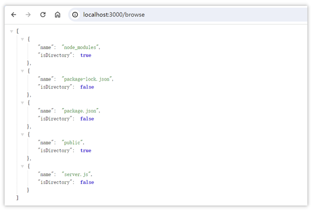Reload the localhost browse page
Screen dimensions: 312x210
click(x=43, y=15)
